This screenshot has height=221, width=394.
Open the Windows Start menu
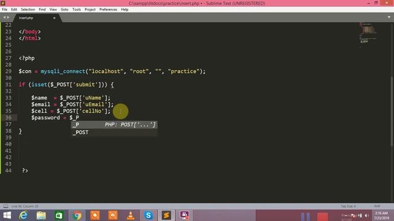tap(7, 215)
